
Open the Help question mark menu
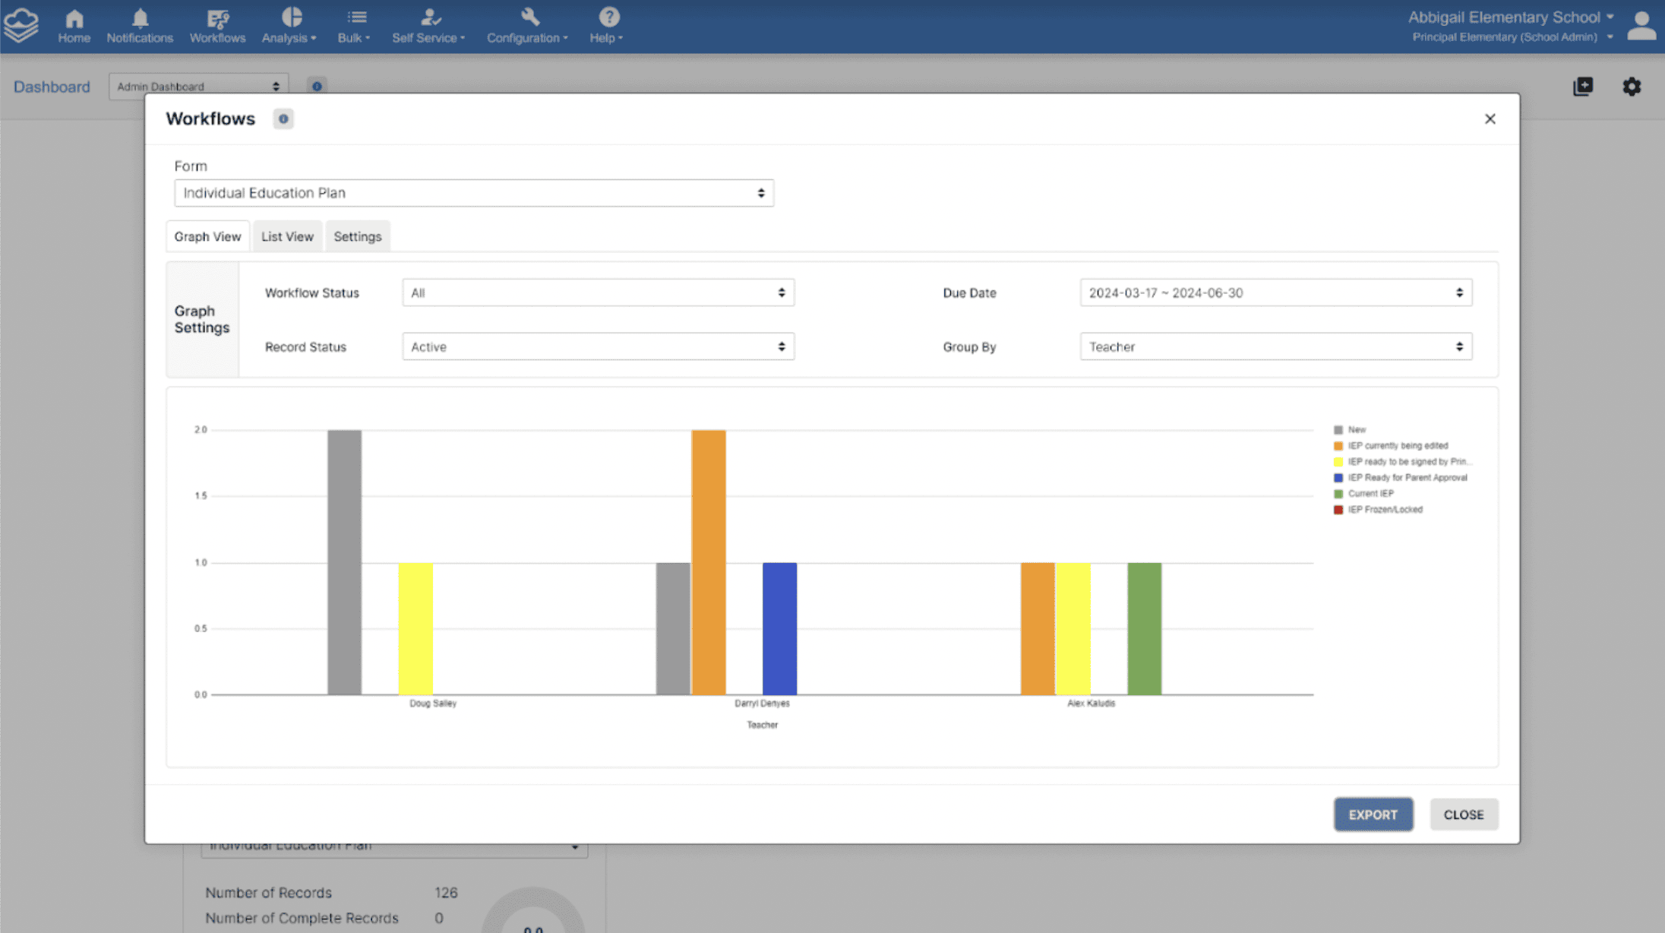point(607,26)
